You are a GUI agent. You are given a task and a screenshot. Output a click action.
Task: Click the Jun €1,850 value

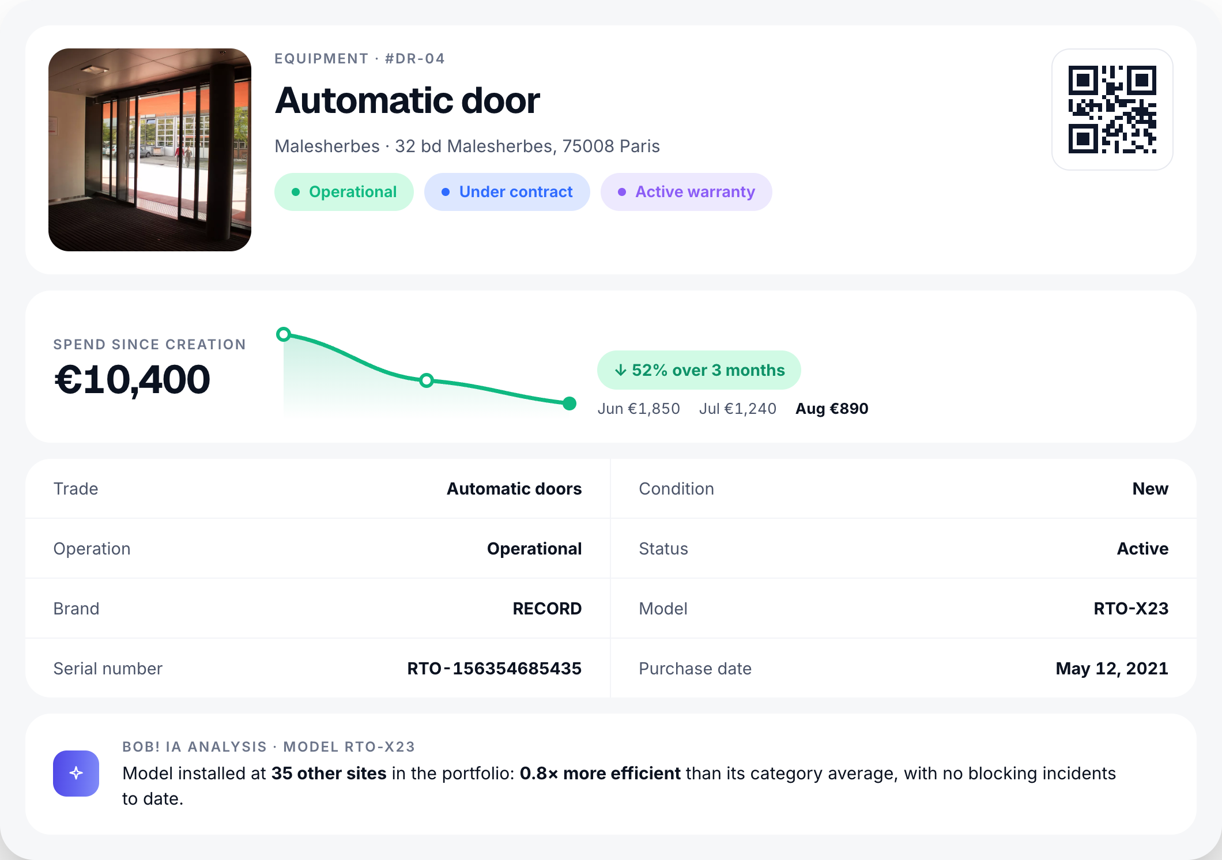coord(639,409)
